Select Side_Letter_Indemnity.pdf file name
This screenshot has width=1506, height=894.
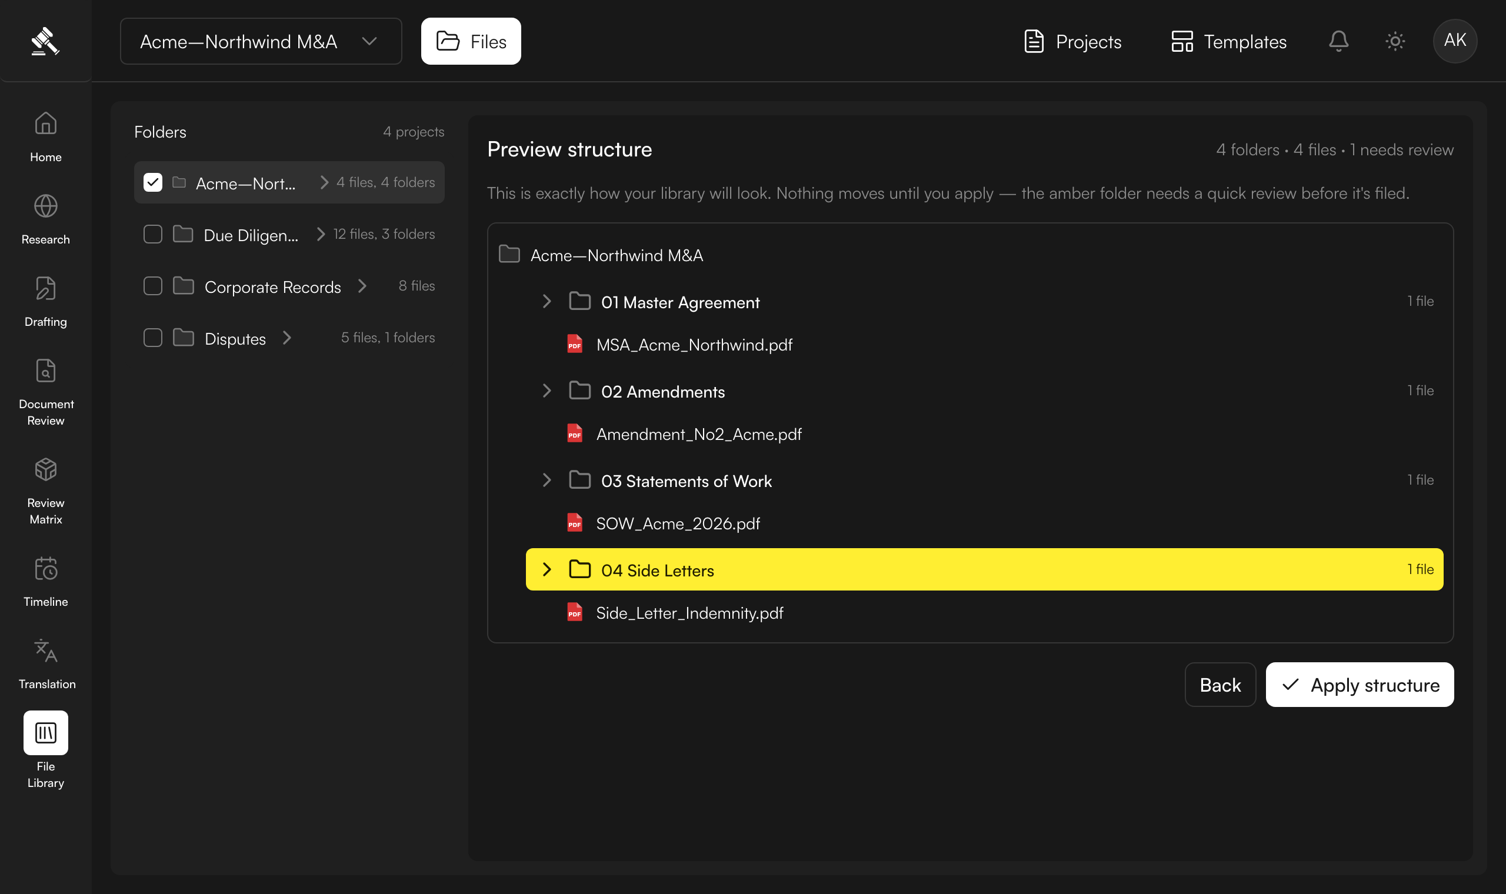689,613
